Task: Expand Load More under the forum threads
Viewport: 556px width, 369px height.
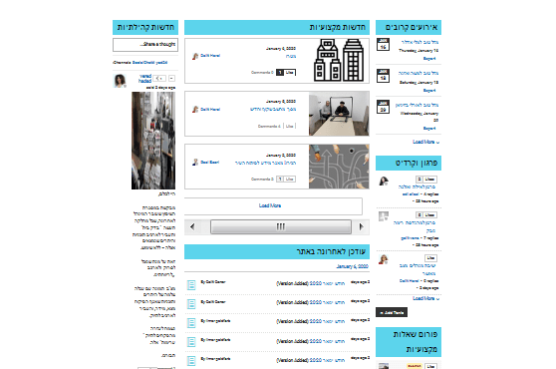Action: tap(425, 299)
